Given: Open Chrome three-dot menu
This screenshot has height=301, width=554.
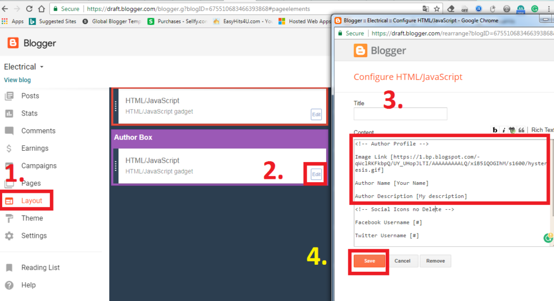Looking at the screenshot, I should click(x=549, y=9).
